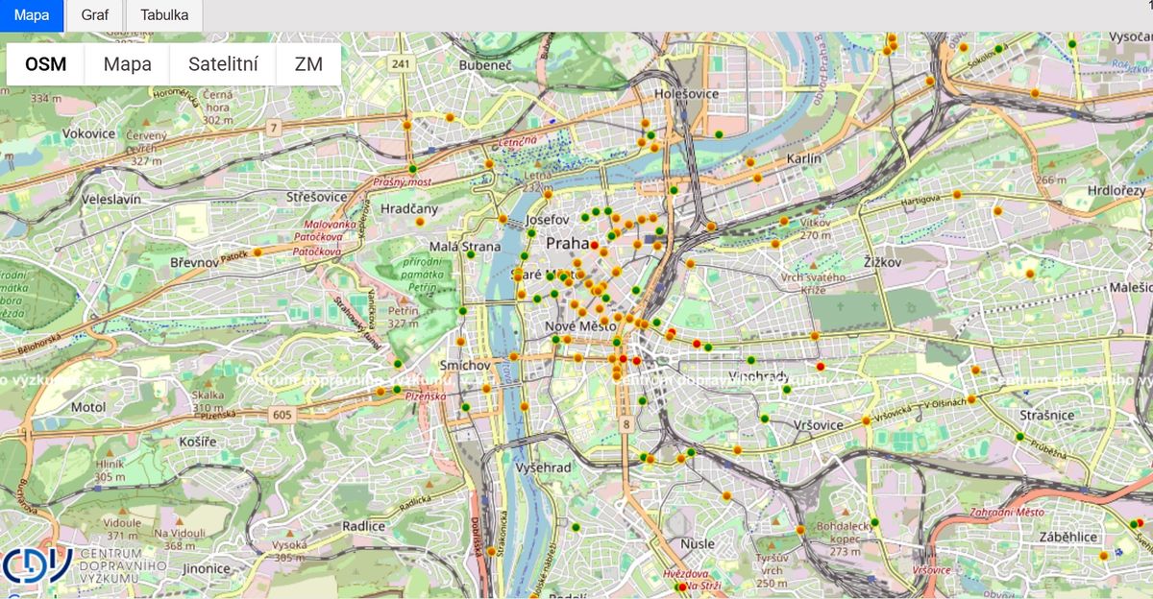Click the road 7 shield near Vokovice

pos(274,127)
